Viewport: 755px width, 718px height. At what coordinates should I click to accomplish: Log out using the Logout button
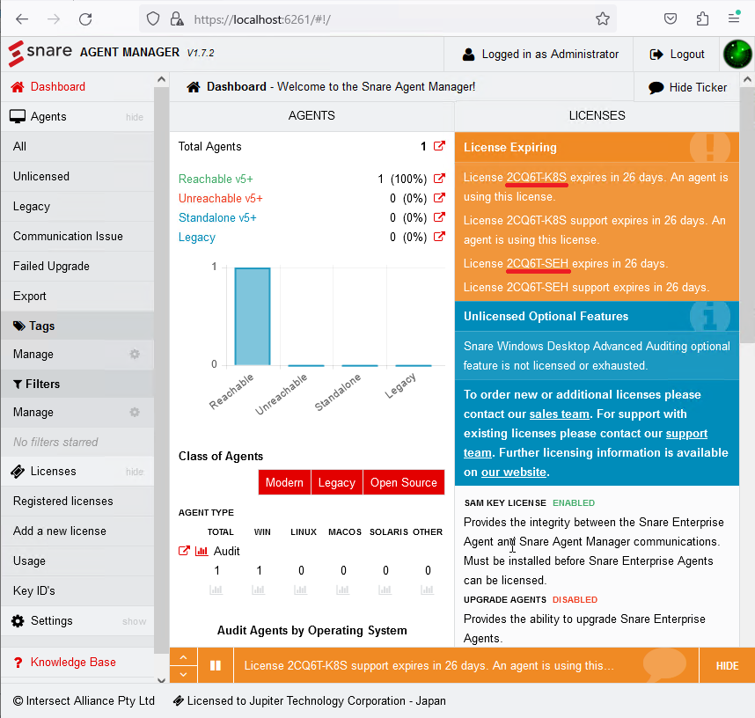677,55
